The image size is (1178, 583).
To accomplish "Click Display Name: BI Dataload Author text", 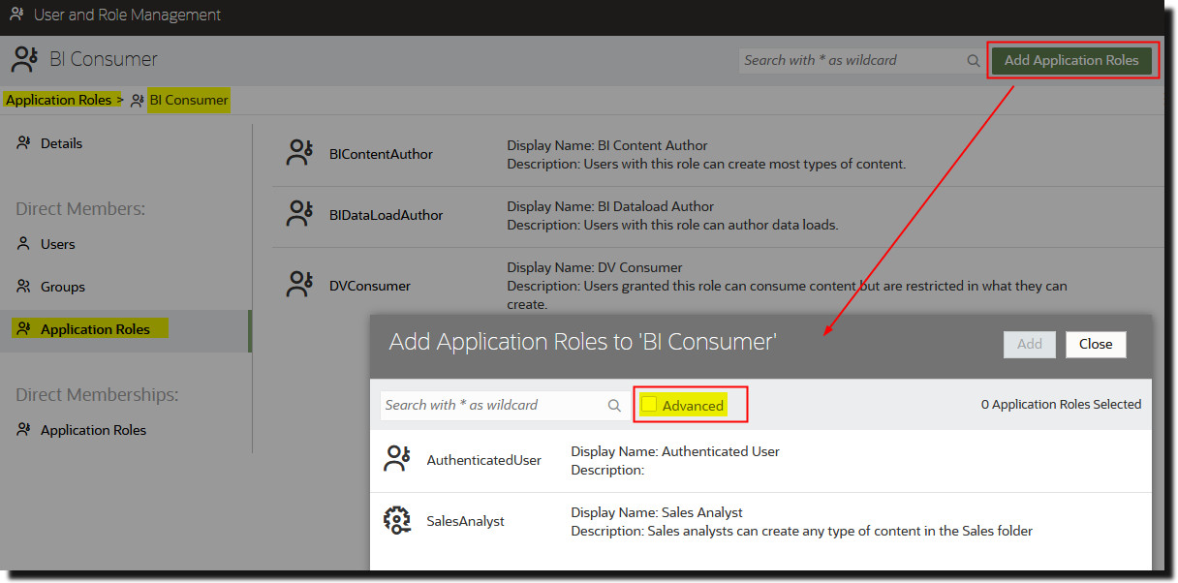I will (610, 206).
